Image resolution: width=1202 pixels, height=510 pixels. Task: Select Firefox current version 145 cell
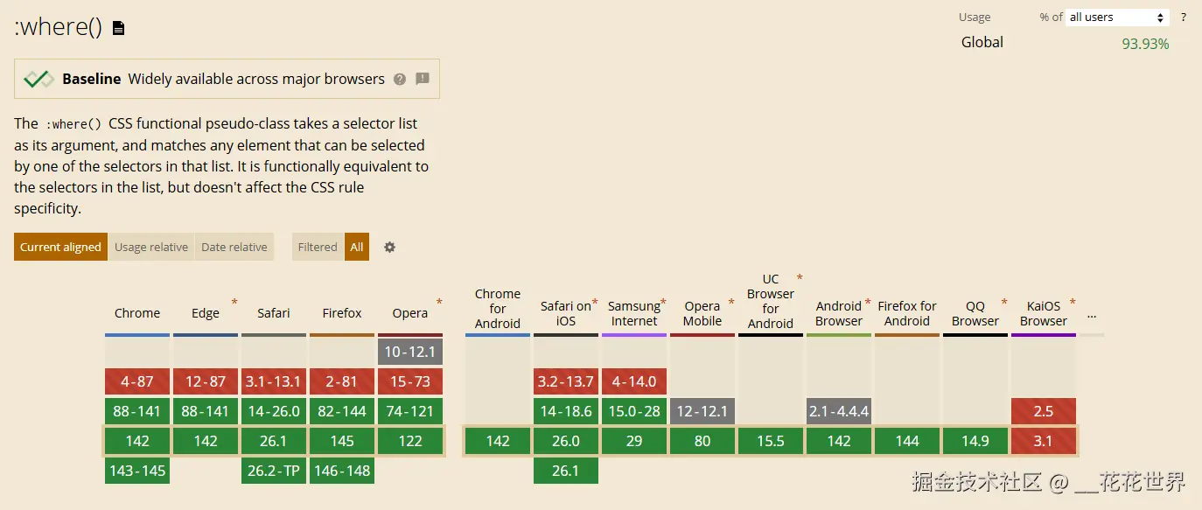click(342, 441)
